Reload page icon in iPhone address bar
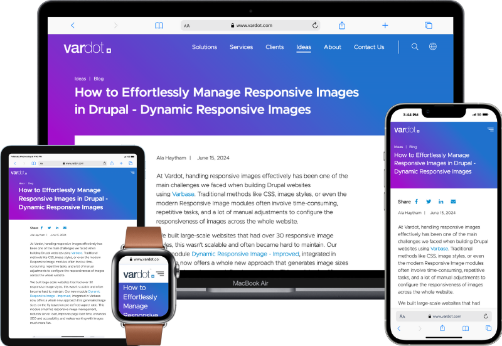 click(x=486, y=316)
